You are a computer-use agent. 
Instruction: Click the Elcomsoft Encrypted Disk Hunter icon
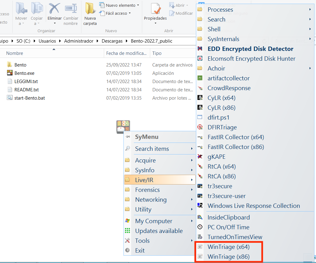(200, 58)
